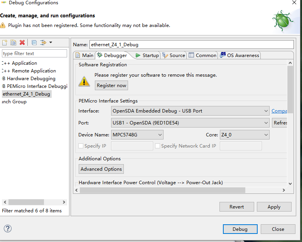Click the horizontal scrollbar in the settings panel
Image resolution: width=302 pixels, height=242 pixels.
coord(162,190)
